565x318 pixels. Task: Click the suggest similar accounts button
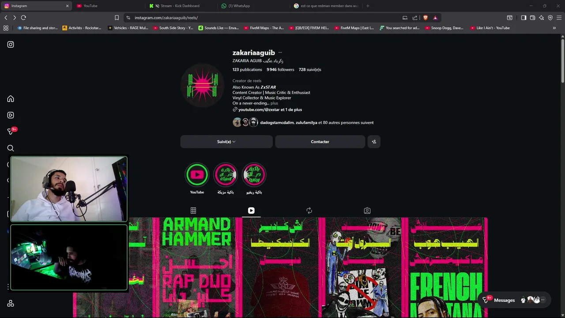pos(374,142)
